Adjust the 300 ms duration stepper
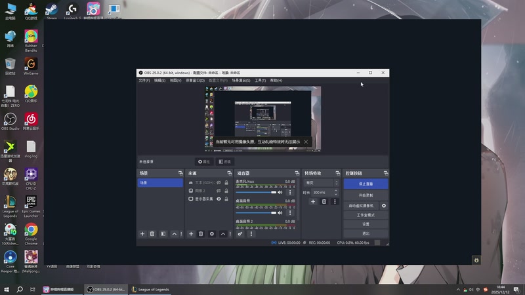The width and height of the screenshot is (525, 295). click(x=336, y=192)
